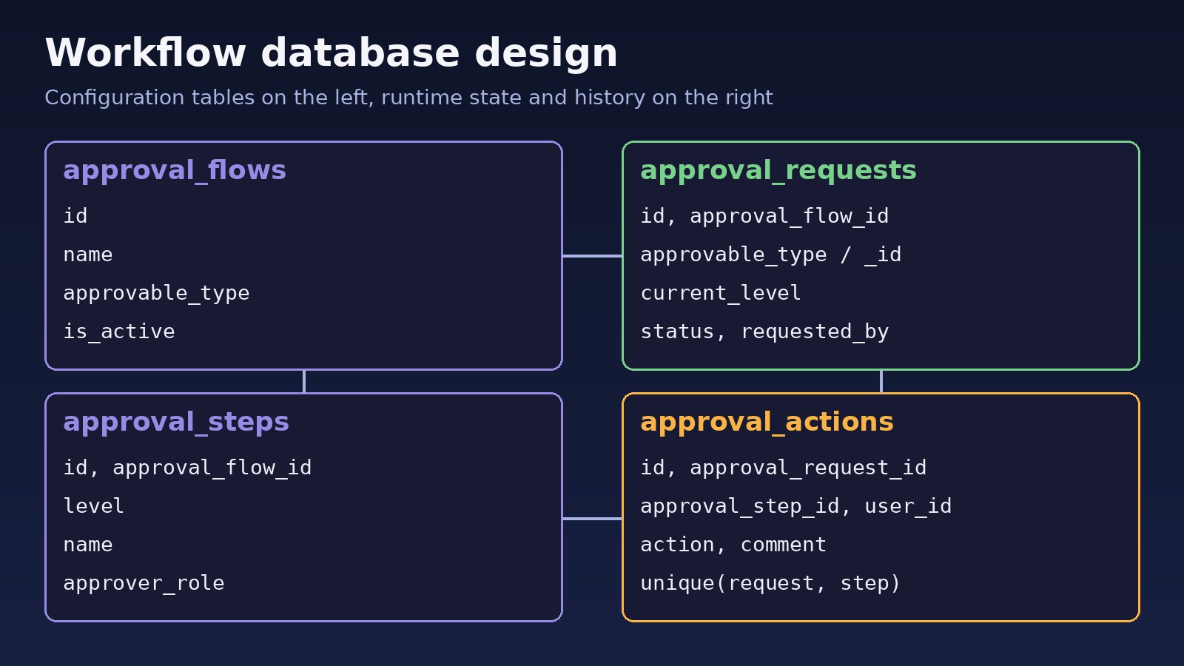Click the 'approver_role' field
This screenshot has width=1184, height=666.
(x=144, y=584)
